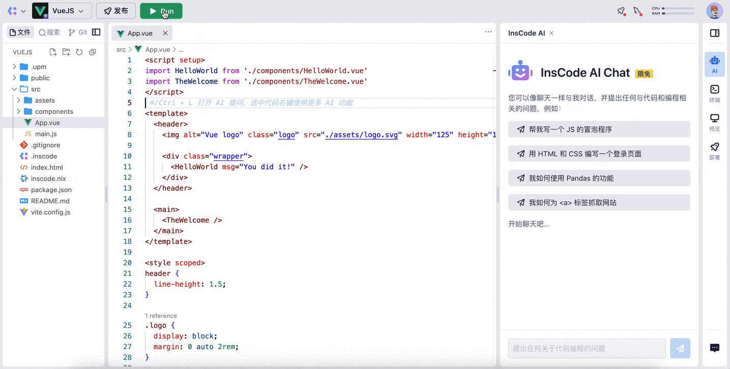The height and width of the screenshot is (369, 730).
Task: Click the 限免 badge
Action: [644, 74]
